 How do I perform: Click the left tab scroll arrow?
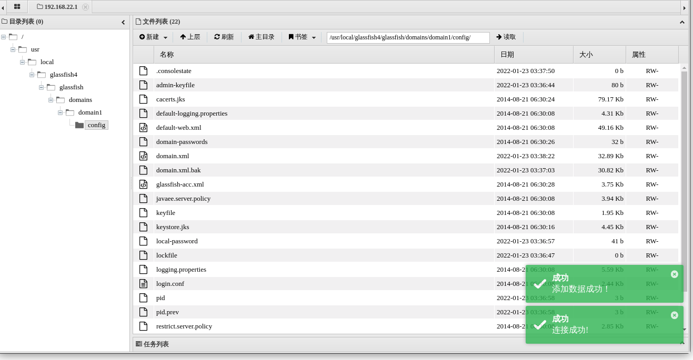click(x=3, y=7)
